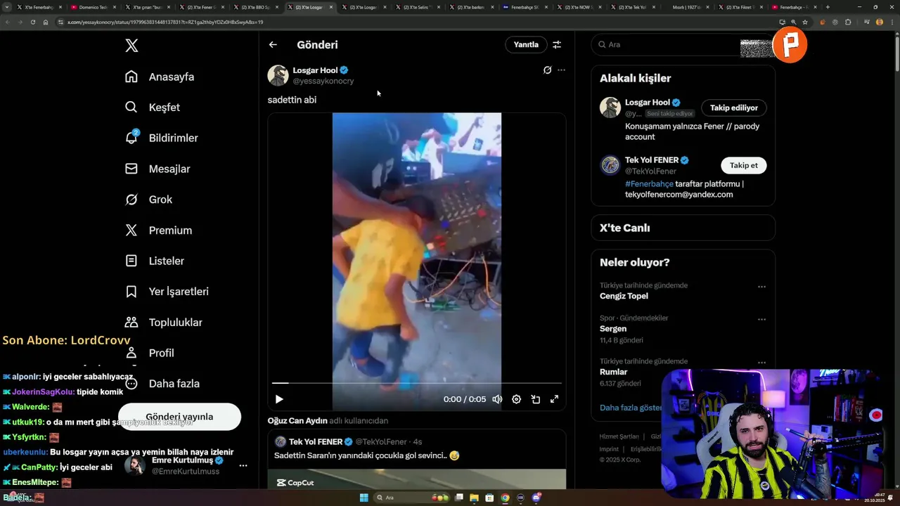Bookmark this page with the star
Screen dimensions: 900x506
click(805, 22)
